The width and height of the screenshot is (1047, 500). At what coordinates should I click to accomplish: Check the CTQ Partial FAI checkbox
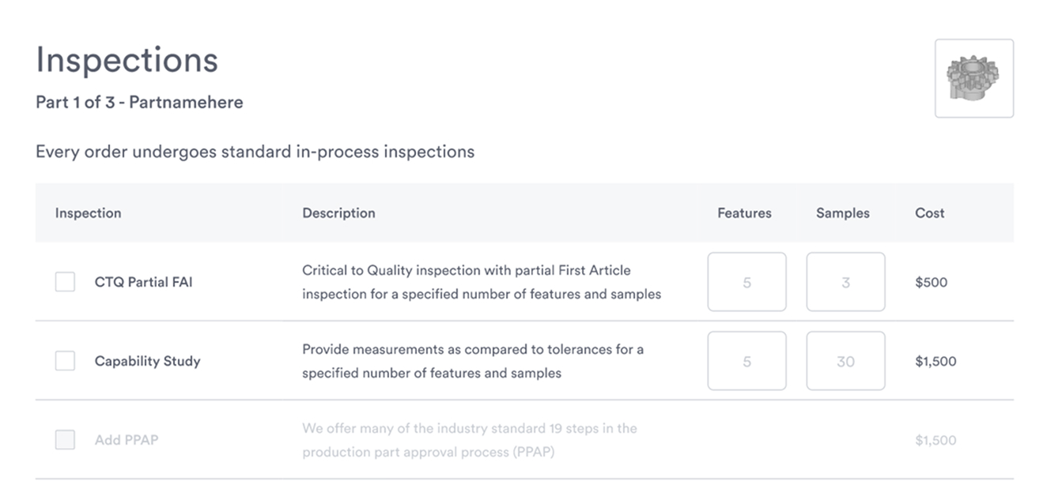65,282
